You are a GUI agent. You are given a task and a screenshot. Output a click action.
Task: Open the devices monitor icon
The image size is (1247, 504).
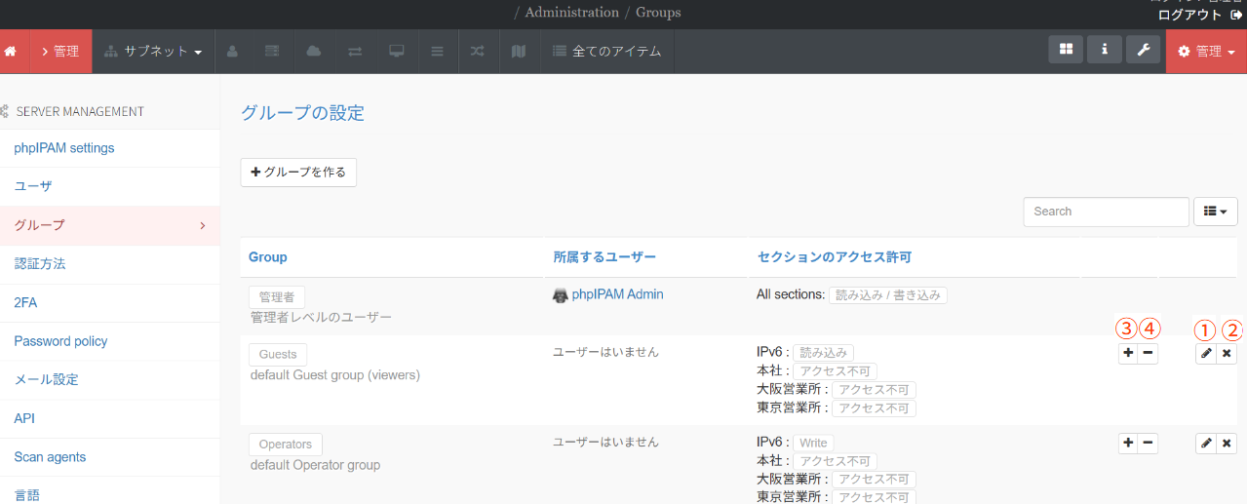coord(396,51)
